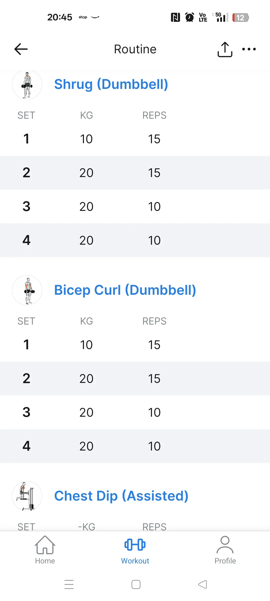This screenshot has height=601, width=270.
Task: Tap the Shrug (Dumbbell) exercise thumbnail
Action: pos(27,85)
